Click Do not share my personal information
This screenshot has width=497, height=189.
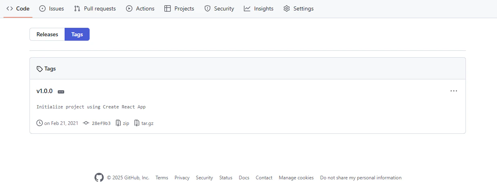pos(361,178)
